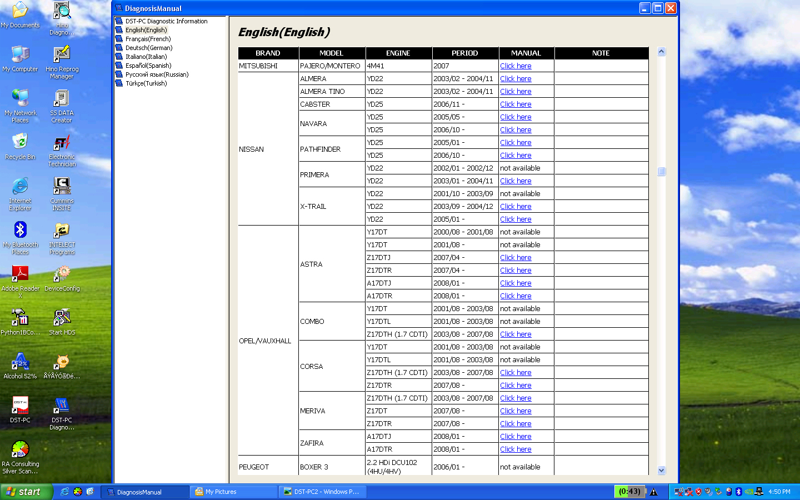This screenshot has height=500, width=800.
Task: Click the PEUGEOT brand cell
Action: coord(268,467)
